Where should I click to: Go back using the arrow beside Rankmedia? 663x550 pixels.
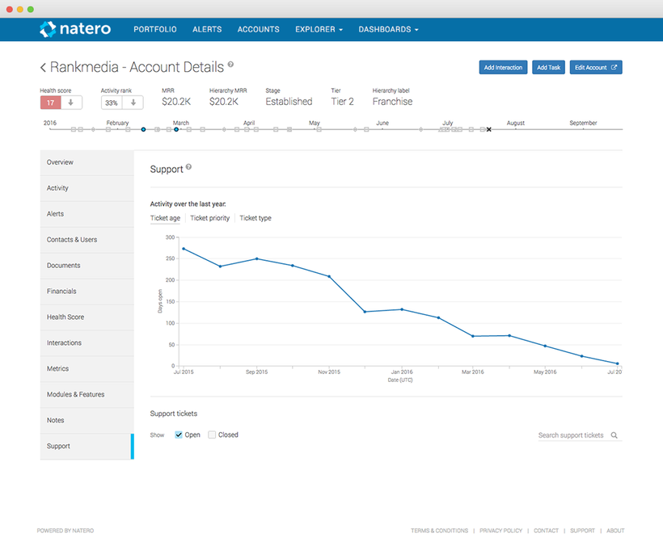click(x=43, y=68)
